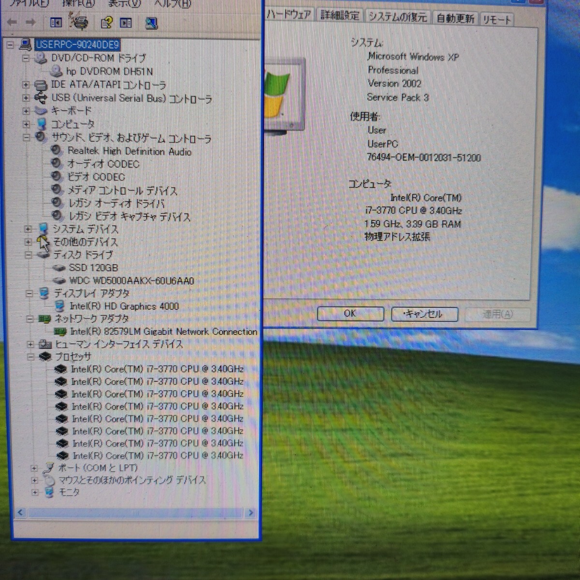
Task: Expand the USB コントローラ category
Action: (26, 98)
